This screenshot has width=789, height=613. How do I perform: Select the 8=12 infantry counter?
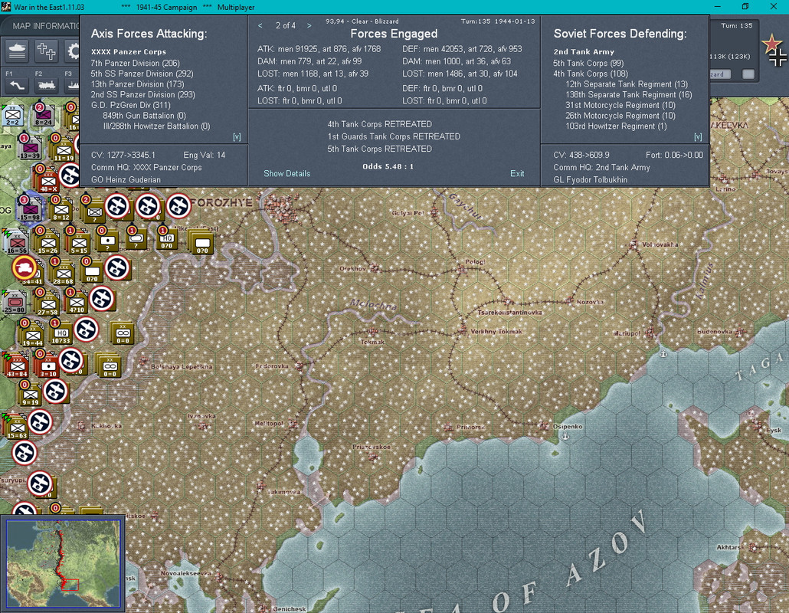point(61,211)
